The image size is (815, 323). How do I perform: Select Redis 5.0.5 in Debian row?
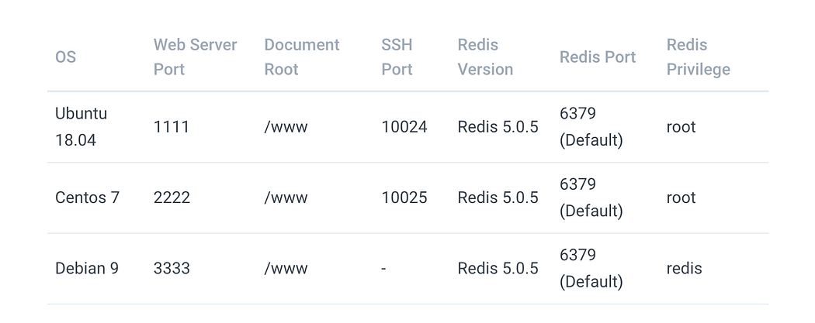click(x=498, y=269)
